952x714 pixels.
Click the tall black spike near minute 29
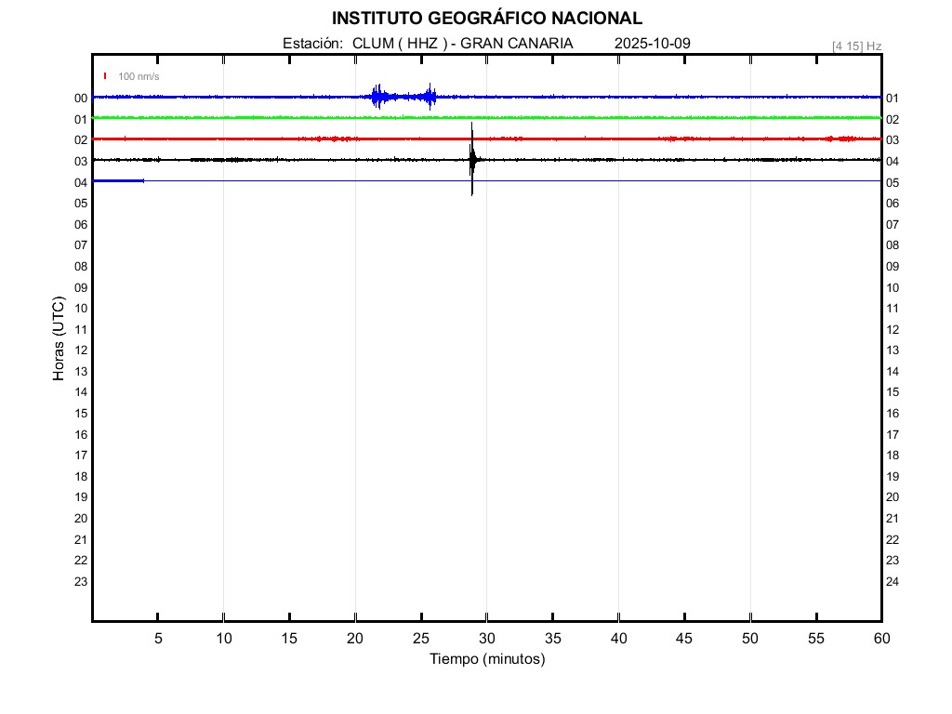[472, 158]
